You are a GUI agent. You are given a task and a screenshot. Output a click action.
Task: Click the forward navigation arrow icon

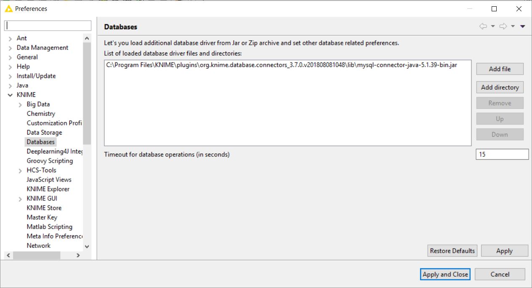pyautogui.click(x=503, y=26)
